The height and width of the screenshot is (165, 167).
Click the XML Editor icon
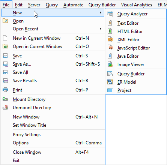point(110,40)
